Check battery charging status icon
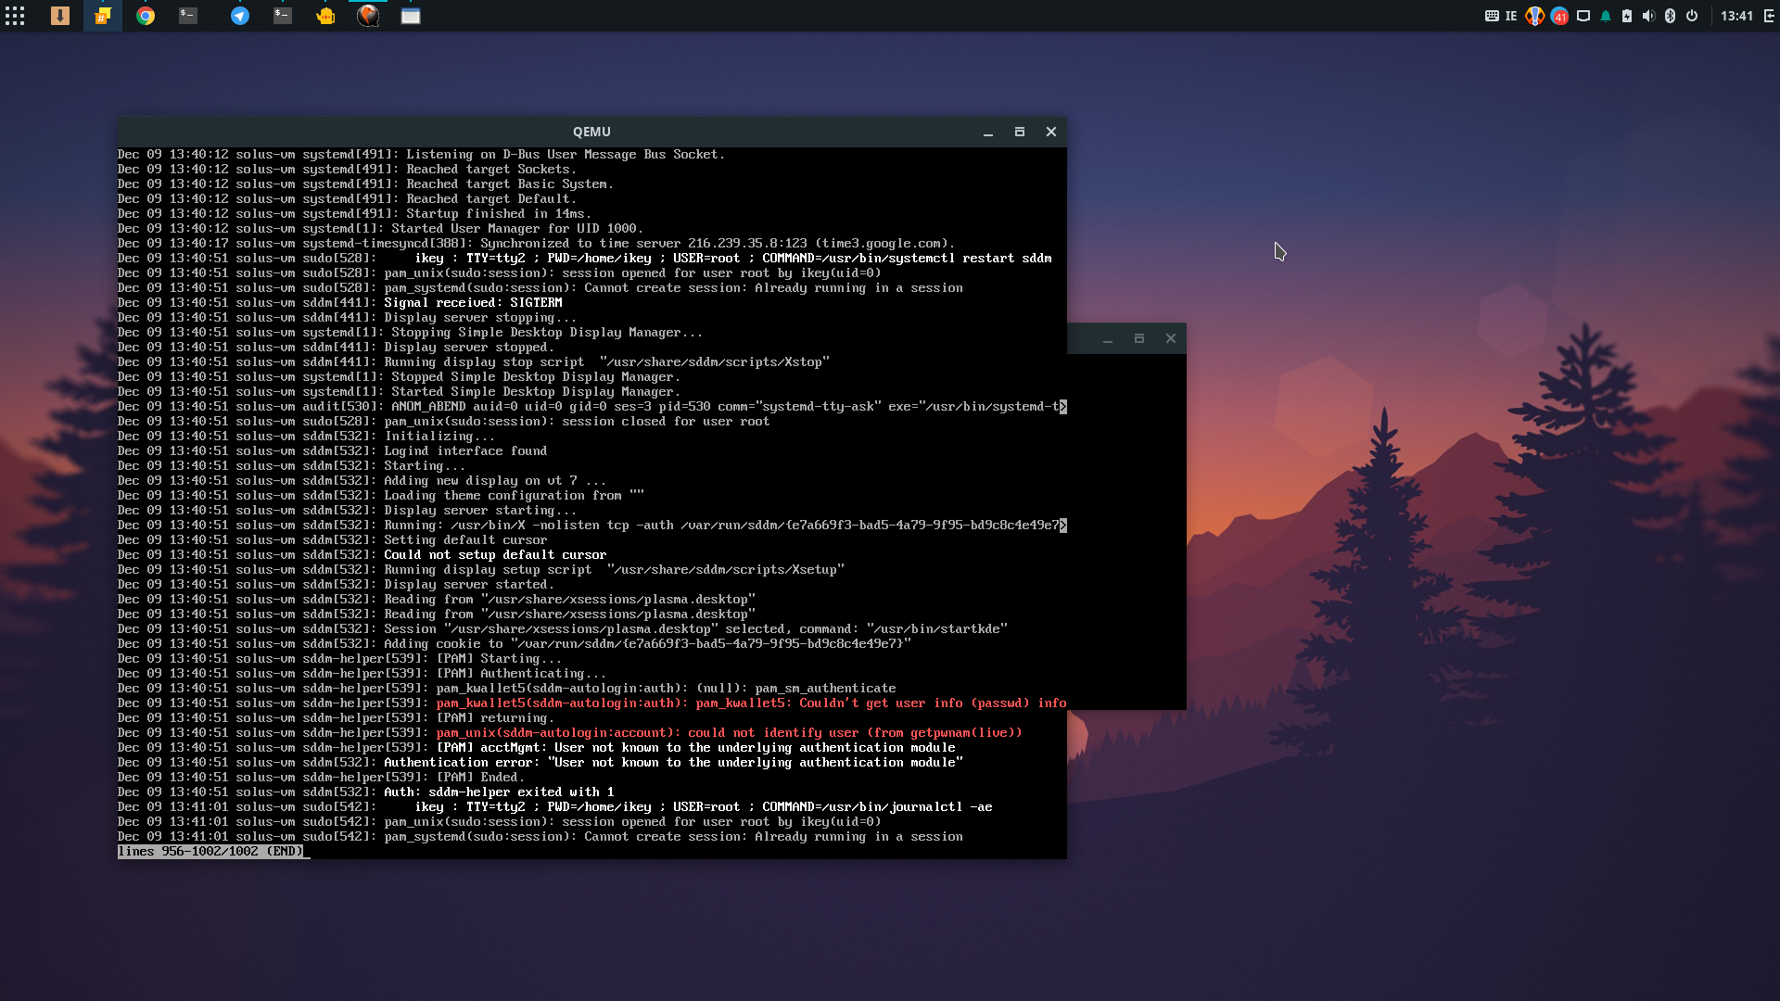The height and width of the screenshot is (1001, 1780). (x=1627, y=16)
